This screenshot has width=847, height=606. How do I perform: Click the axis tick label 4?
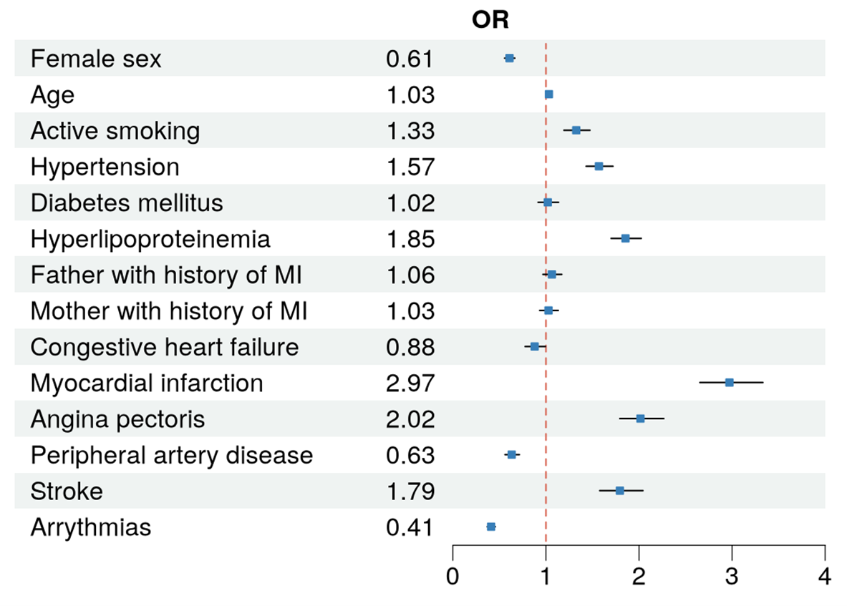click(825, 577)
